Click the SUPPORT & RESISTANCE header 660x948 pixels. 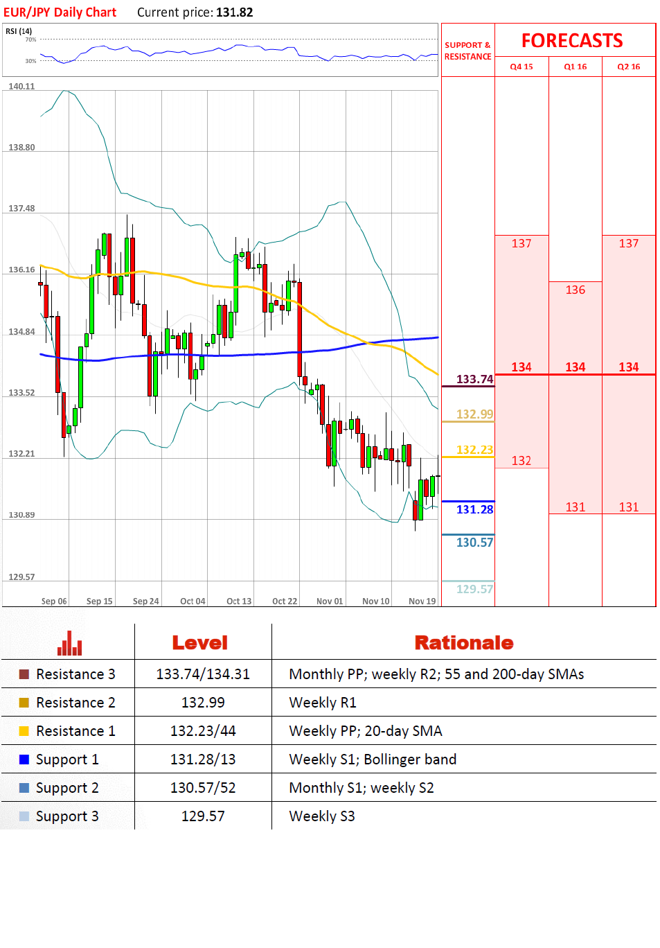pos(468,51)
